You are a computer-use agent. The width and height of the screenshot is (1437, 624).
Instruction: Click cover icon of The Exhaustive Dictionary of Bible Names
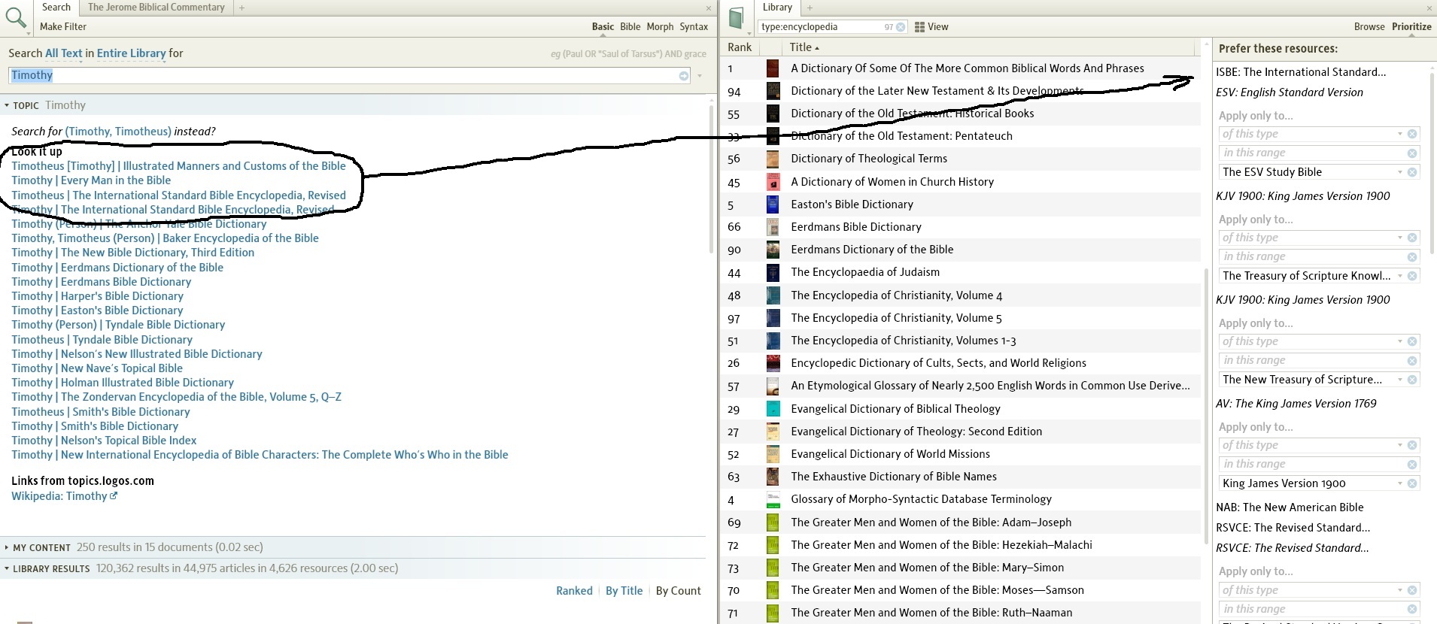tap(773, 477)
